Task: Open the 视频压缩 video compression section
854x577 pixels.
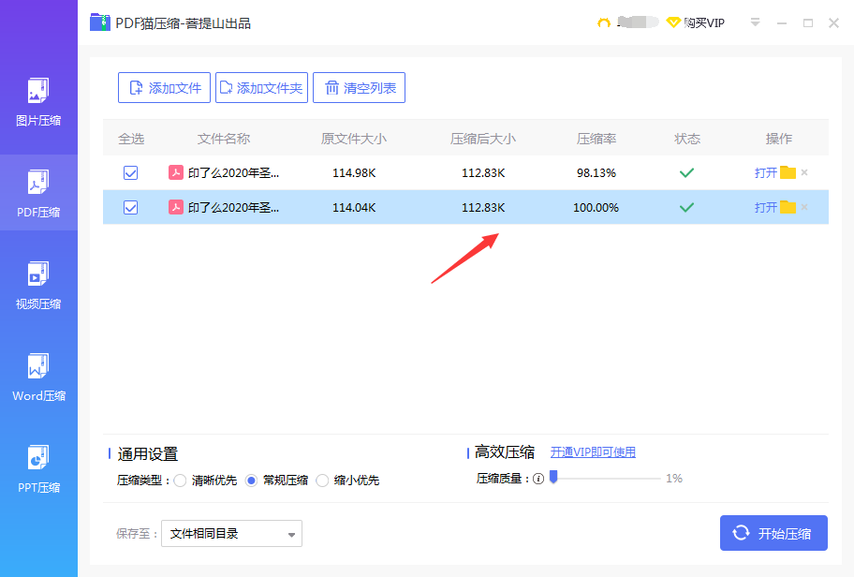Action: tap(38, 286)
